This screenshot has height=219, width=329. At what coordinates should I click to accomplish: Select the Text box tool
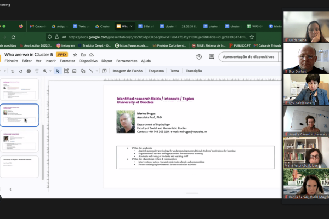[x=66, y=71]
